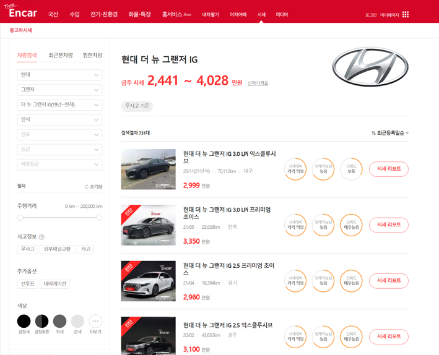
Task: Click 판매가능성 높음 gauge for 2,999만원 car
Action: click(323, 169)
